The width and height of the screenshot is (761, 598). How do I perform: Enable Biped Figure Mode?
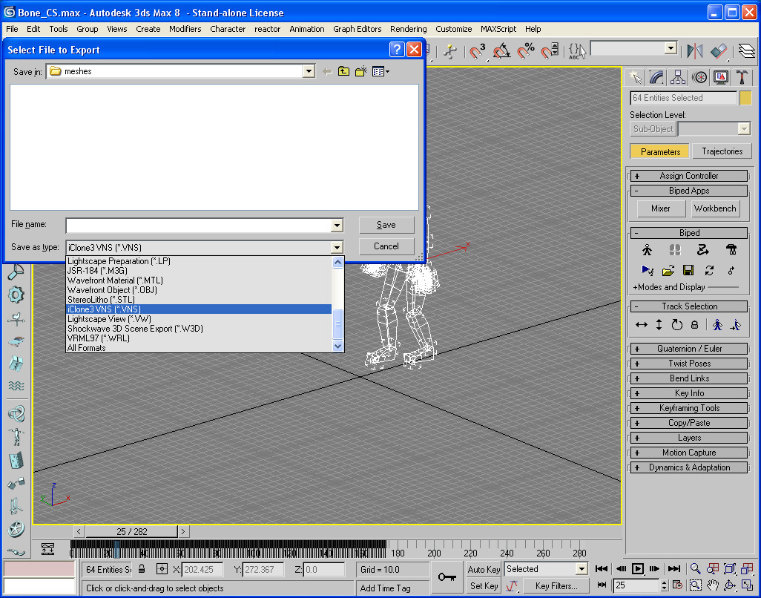647,250
